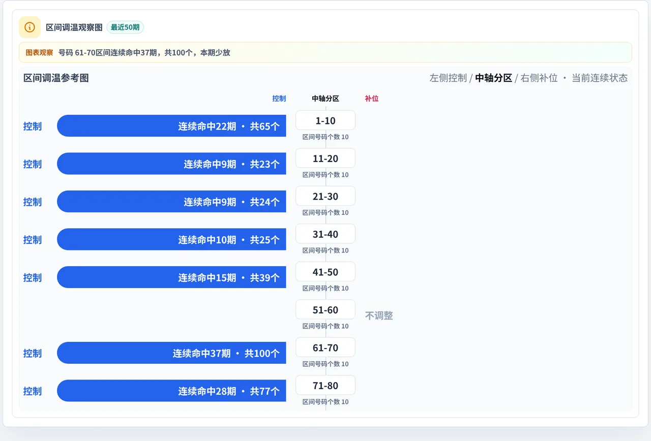Image resolution: width=651 pixels, height=441 pixels.
Task: Click the red 补位 column header
Action: pos(372,99)
